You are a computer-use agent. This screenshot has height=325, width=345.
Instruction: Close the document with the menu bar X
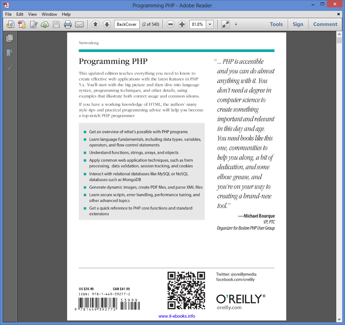(338, 14)
